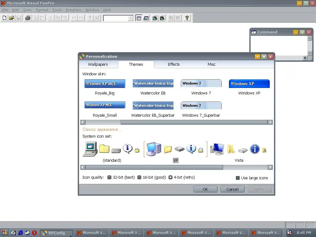Select 16-bit (good) icon quality
Viewport: 316px width, 237px height.
[152, 177]
